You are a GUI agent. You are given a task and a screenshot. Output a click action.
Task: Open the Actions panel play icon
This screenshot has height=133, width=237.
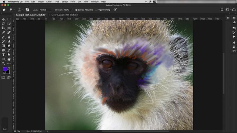point(234,37)
